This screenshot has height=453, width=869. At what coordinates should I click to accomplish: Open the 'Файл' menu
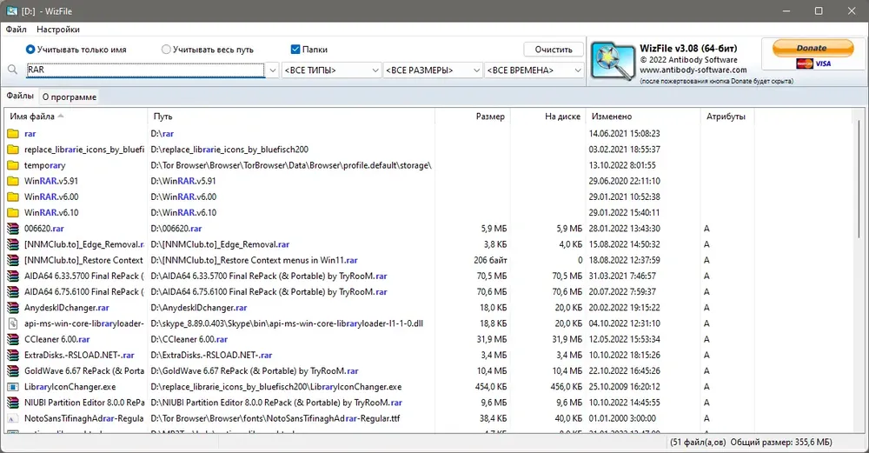point(16,30)
